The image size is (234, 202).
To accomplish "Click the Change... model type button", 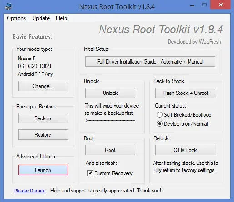I will pos(43,86).
